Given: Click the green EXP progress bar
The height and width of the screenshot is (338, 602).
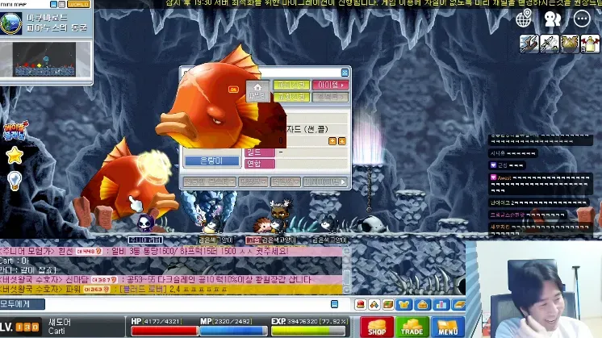Looking at the screenshot, I should [x=308, y=331].
